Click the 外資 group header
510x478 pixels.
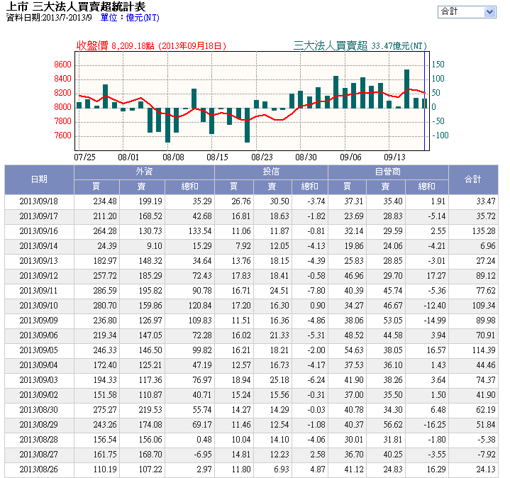click(x=144, y=172)
